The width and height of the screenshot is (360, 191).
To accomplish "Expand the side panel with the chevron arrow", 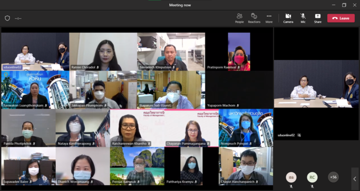I will (x=355, y=179).
